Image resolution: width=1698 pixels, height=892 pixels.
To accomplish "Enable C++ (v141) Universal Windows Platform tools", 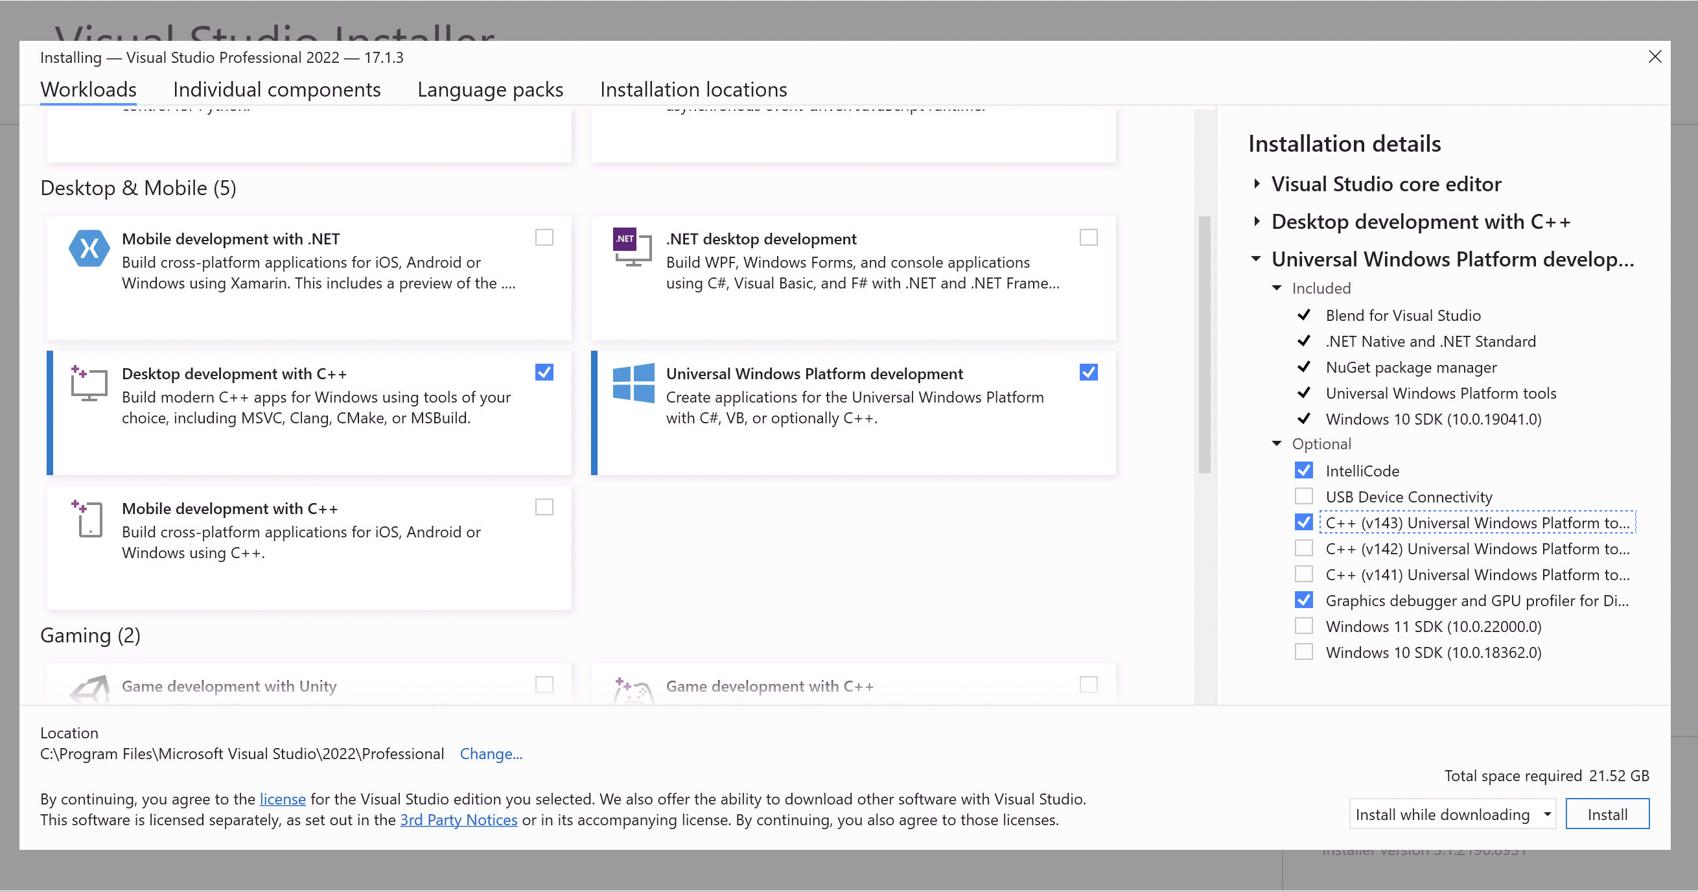I will click(x=1303, y=574).
